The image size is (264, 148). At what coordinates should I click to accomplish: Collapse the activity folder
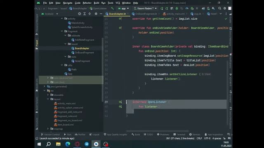click(x=62, y=18)
